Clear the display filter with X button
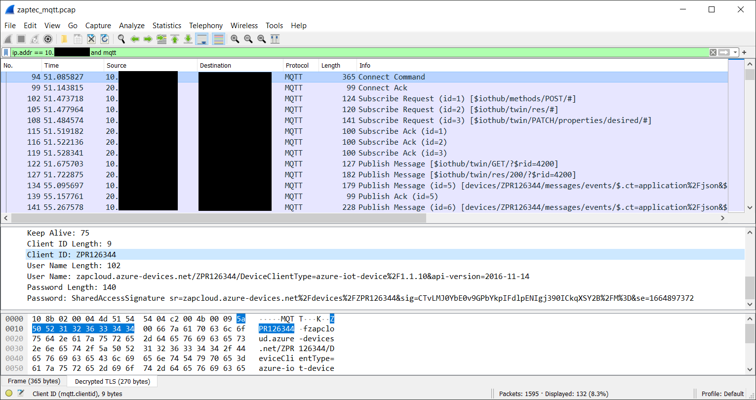This screenshot has height=400, width=756. (x=713, y=52)
